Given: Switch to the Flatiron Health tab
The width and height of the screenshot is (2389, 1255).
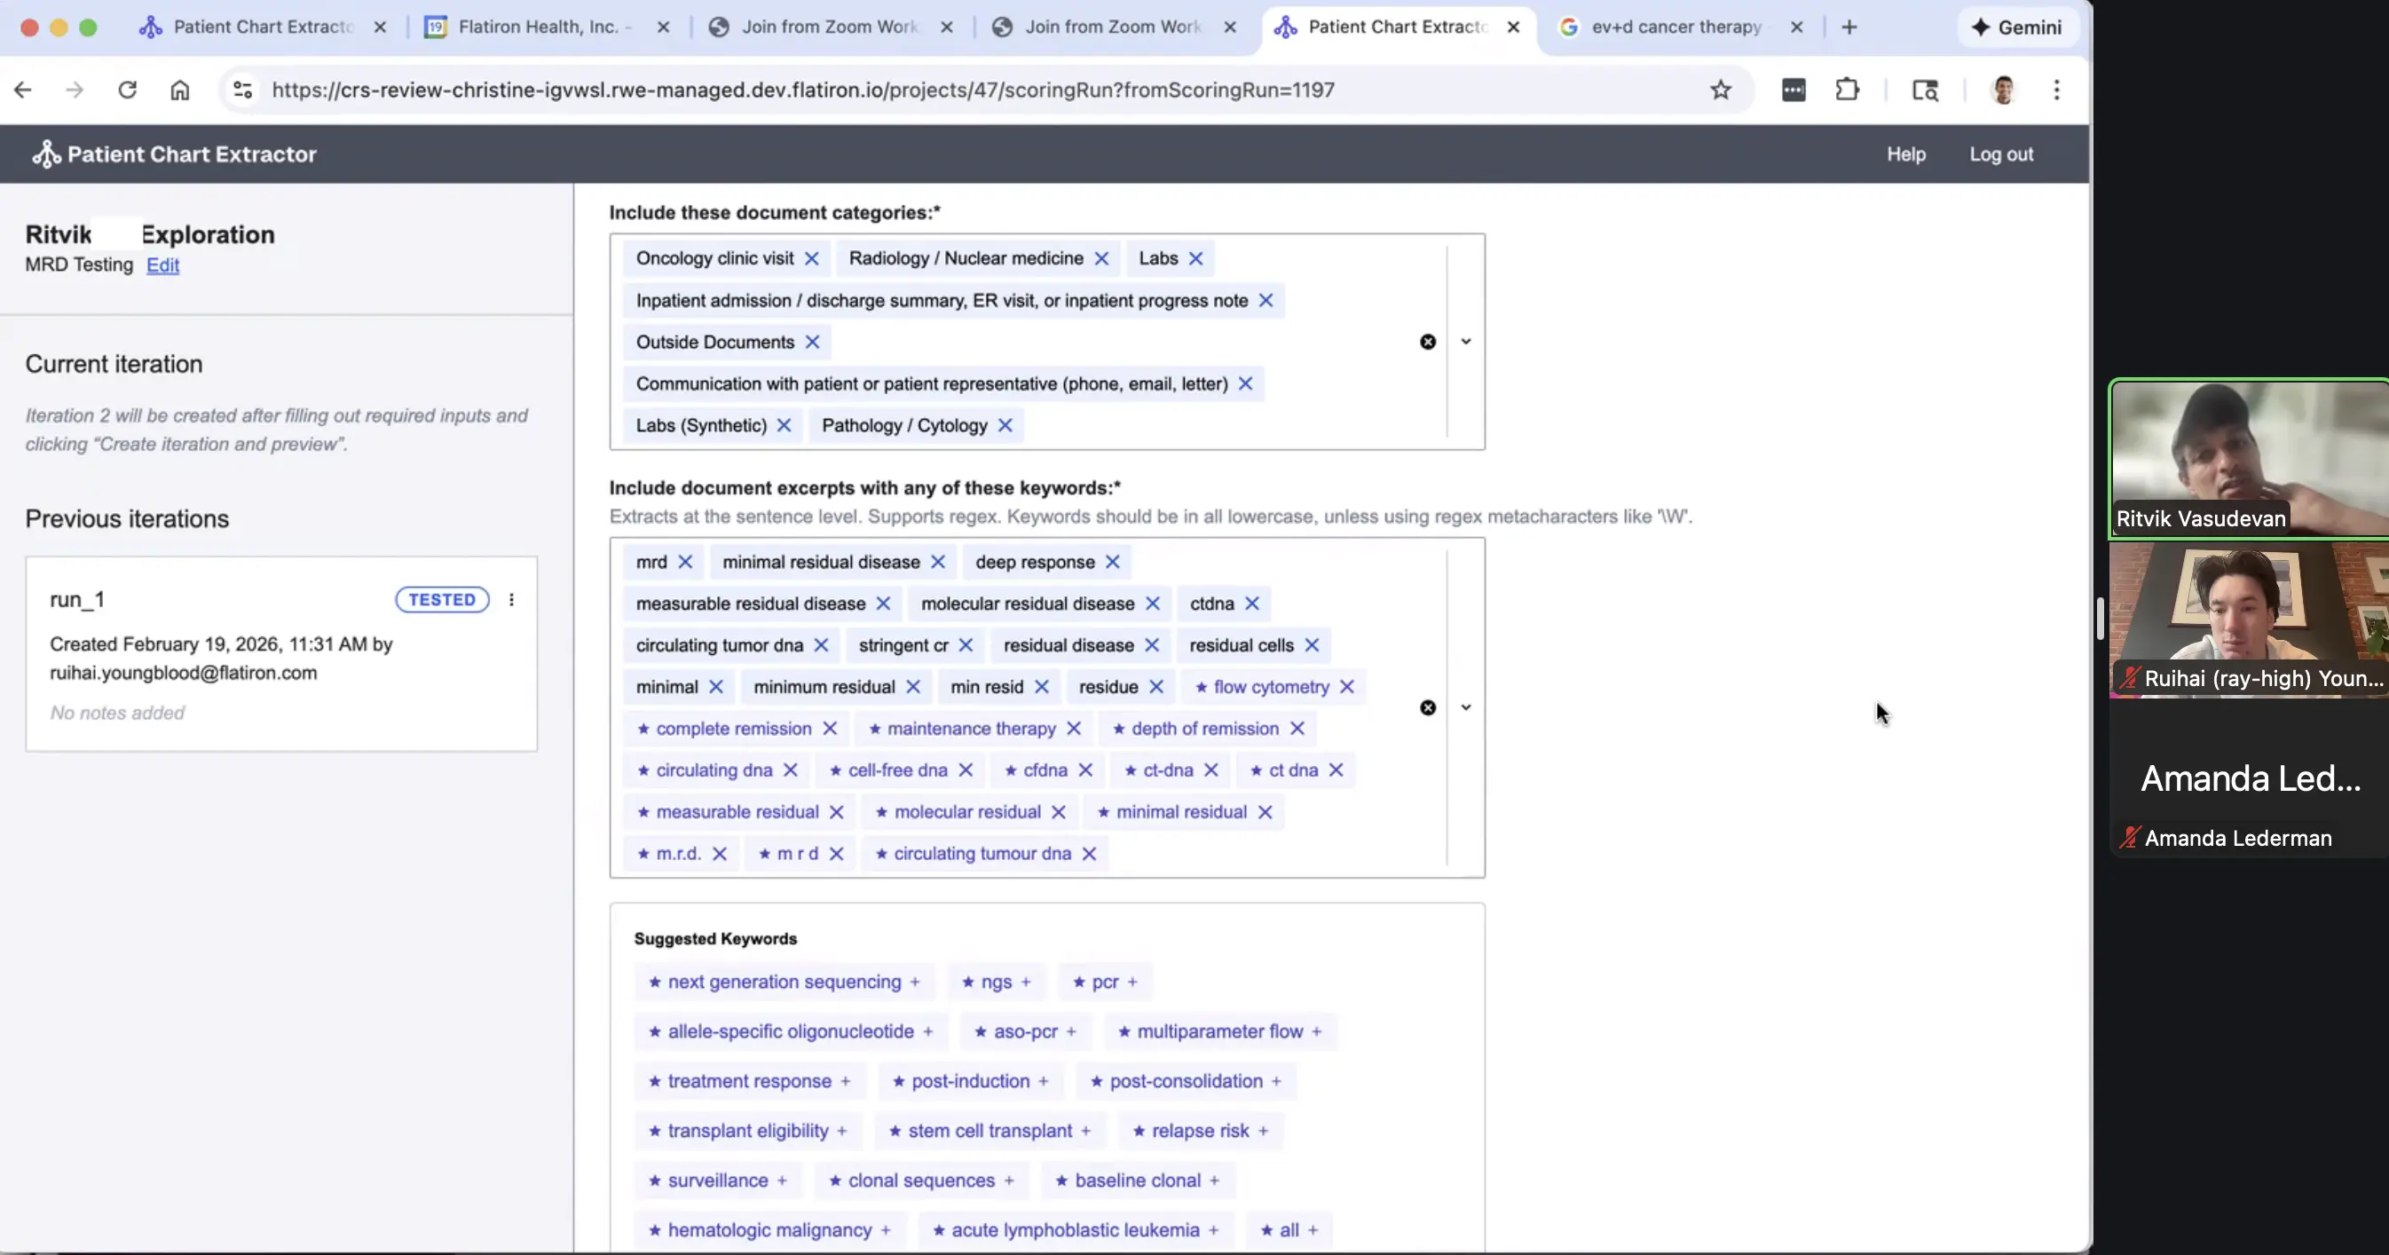Looking at the screenshot, I should (x=538, y=27).
